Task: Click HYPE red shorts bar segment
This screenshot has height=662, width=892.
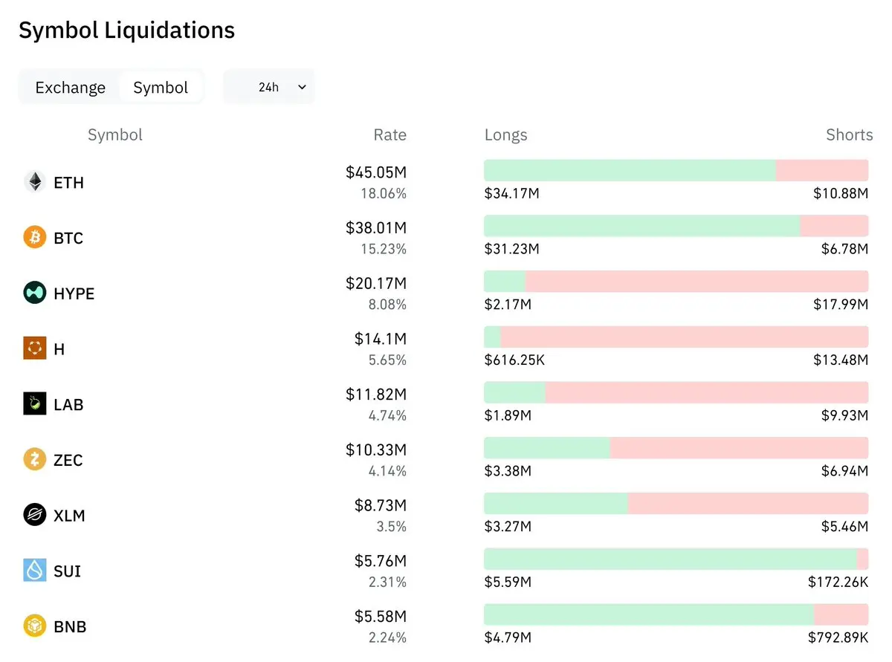Action: [x=697, y=282]
